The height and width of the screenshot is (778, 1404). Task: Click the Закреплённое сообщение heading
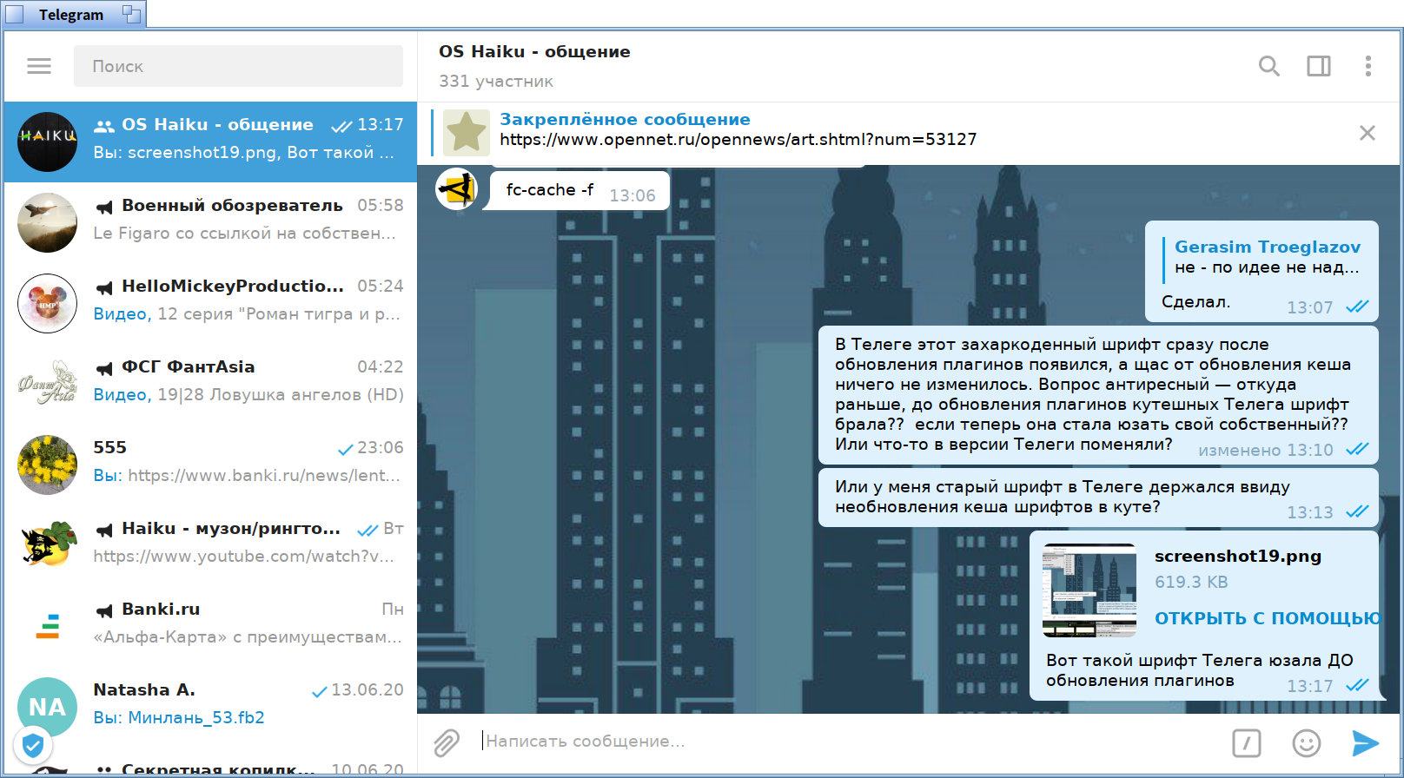click(625, 120)
